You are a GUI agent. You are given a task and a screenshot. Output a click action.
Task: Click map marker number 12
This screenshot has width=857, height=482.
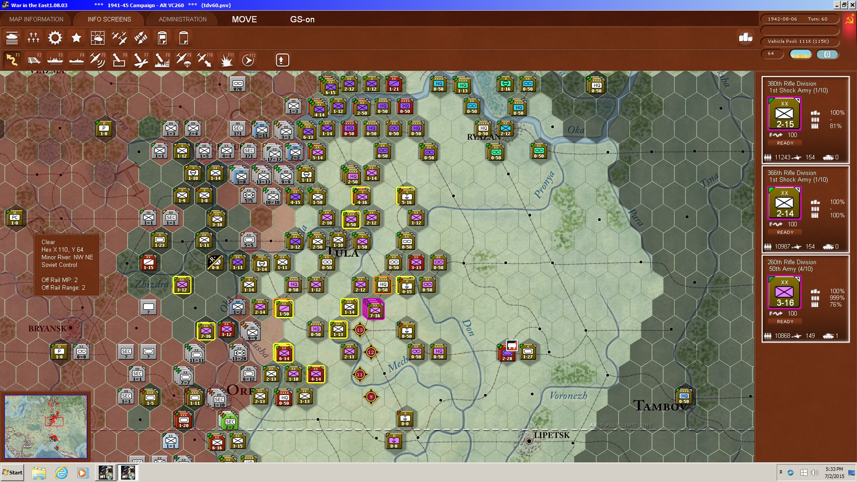(371, 352)
